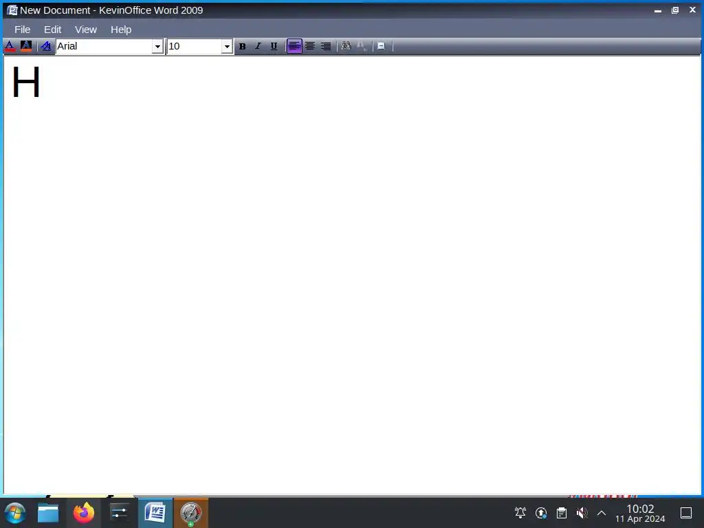Open the Help menu
This screenshot has width=704, height=528.
[x=121, y=30]
